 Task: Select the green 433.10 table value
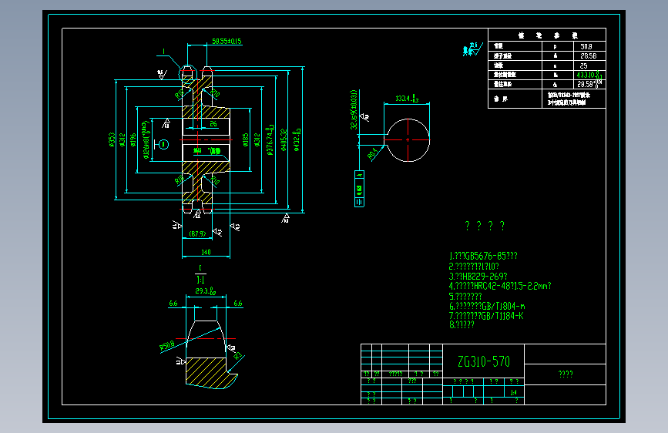pos(589,75)
